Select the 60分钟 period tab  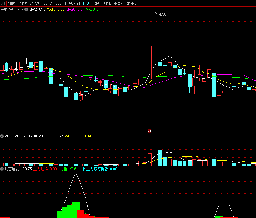click(75, 3)
